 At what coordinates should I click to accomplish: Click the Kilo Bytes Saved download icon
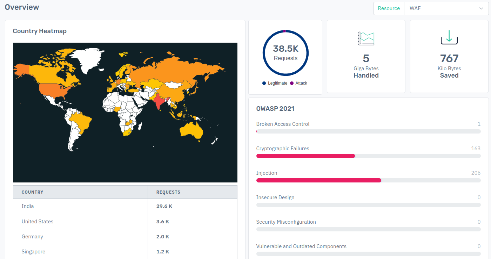[449, 37]
